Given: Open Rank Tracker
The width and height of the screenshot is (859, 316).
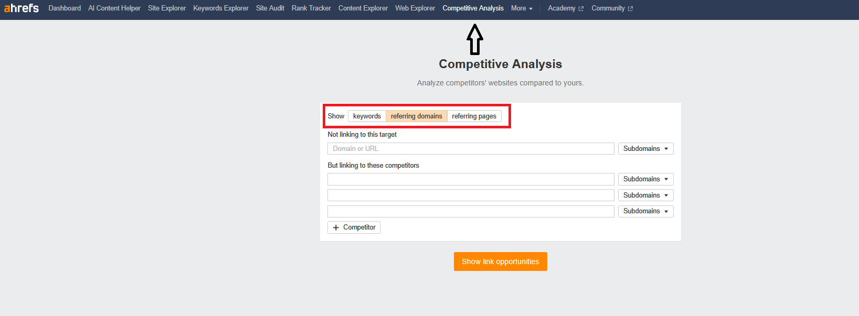Looking at the screenshot, I should pyautogui.click(x=311, y=8).
